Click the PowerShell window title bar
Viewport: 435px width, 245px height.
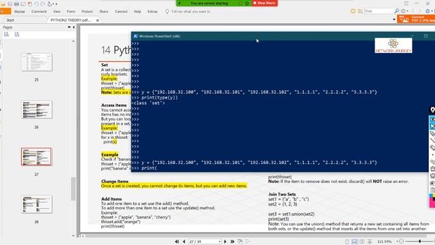(x=283, y=36)
